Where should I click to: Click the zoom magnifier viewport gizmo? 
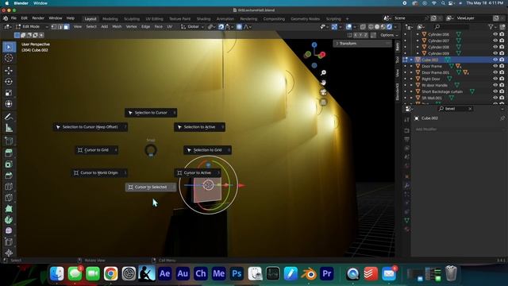323,72
